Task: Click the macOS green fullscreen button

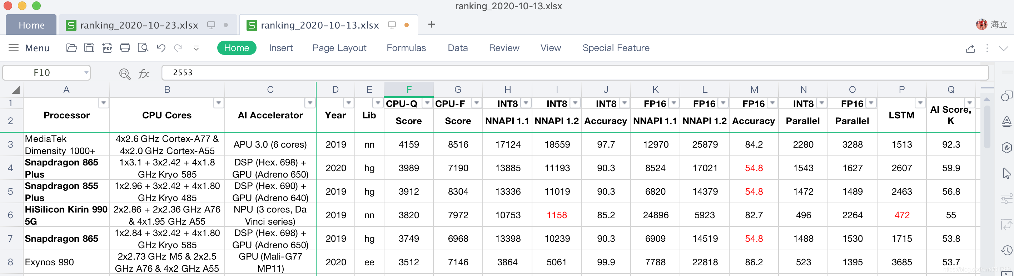Action: 36,5
